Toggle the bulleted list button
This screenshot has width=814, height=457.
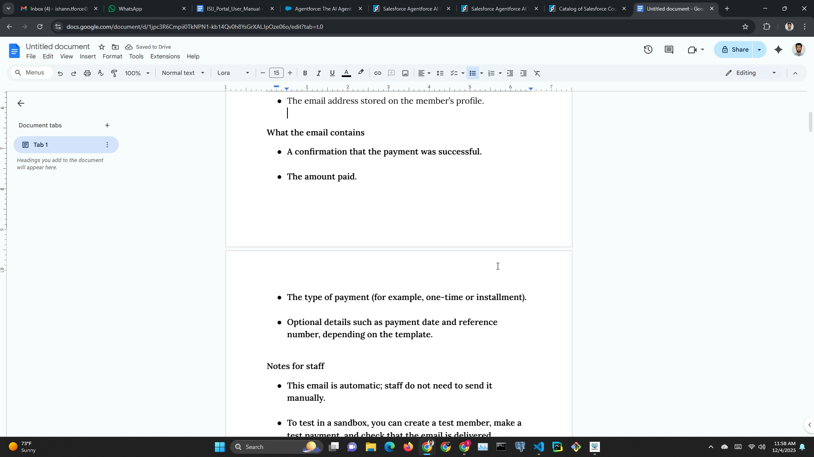click(473, 73)
